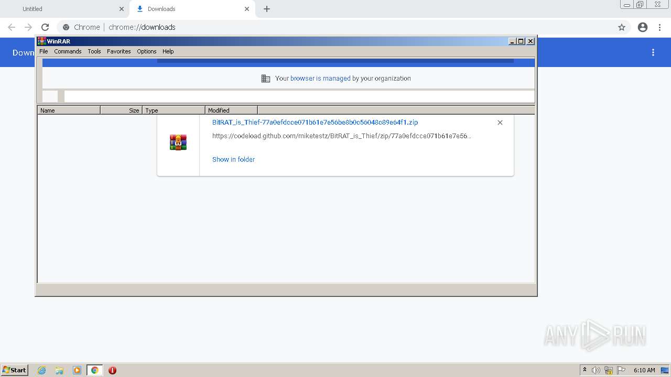Bookmark this page with star icon
Viewport: 671px width, 377px height.
[x=622, y=27]
